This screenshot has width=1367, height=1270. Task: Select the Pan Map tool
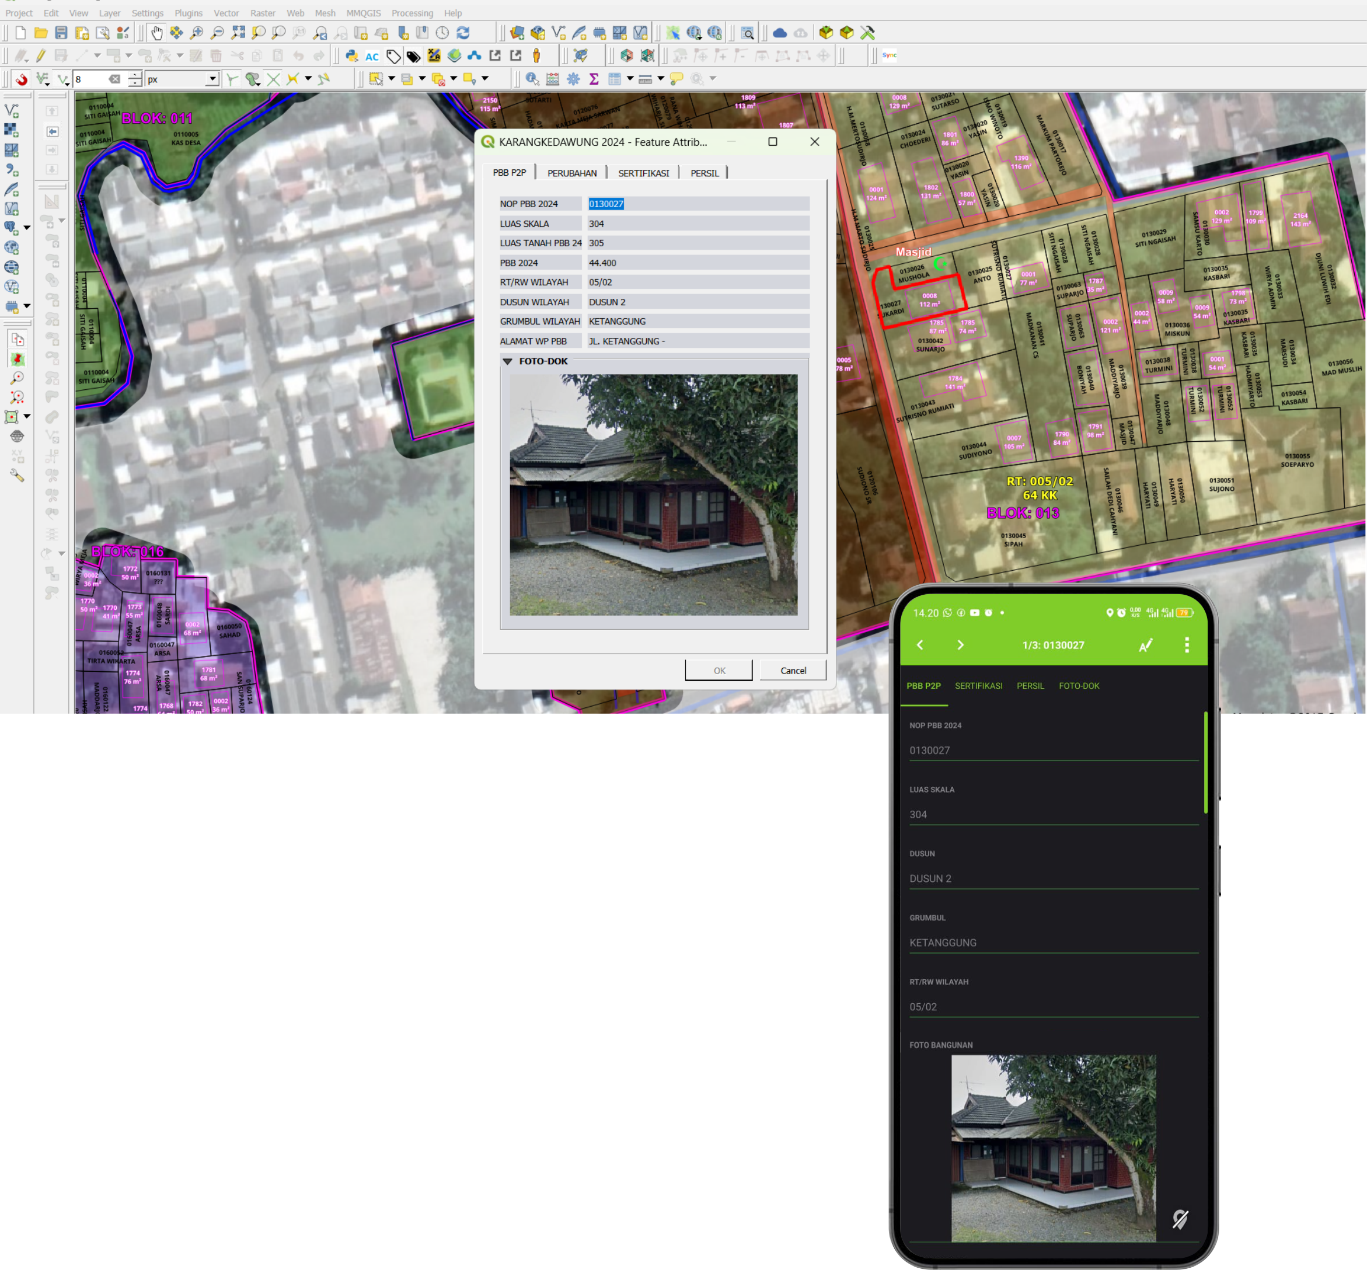click(x=156, y=32)
